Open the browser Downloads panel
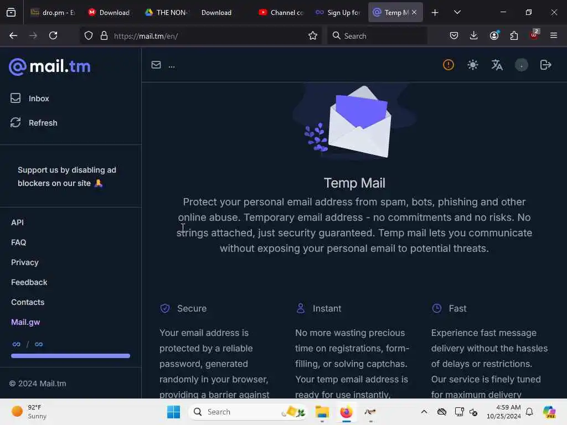The height and width of the screenshot is (425, 567). pos(474,35)
